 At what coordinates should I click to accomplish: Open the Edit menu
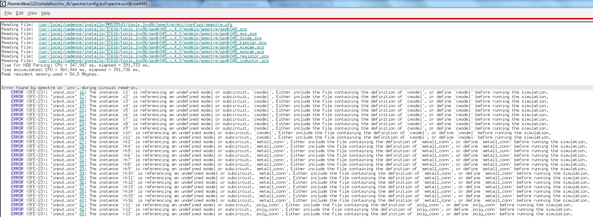(x=20, y=13)
